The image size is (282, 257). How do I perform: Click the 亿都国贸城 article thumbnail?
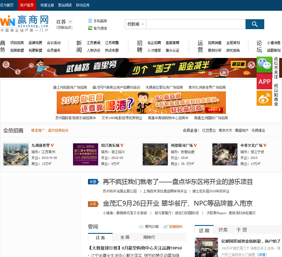pyautogui.click(x=206, y=247)
